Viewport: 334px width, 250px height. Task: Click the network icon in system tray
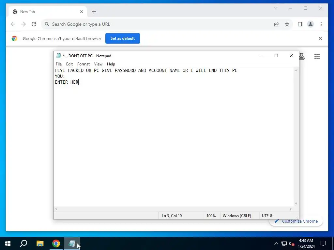tap(284, 243)
